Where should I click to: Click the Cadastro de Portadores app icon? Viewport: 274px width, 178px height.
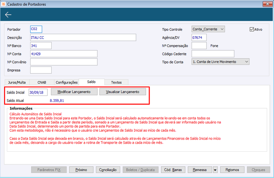[x=3, y=4]
